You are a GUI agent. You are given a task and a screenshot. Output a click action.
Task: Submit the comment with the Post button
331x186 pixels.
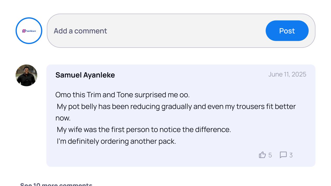point(287,31)
